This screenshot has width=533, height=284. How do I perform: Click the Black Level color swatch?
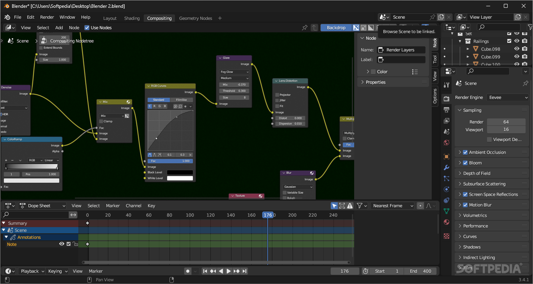[180, 172]
